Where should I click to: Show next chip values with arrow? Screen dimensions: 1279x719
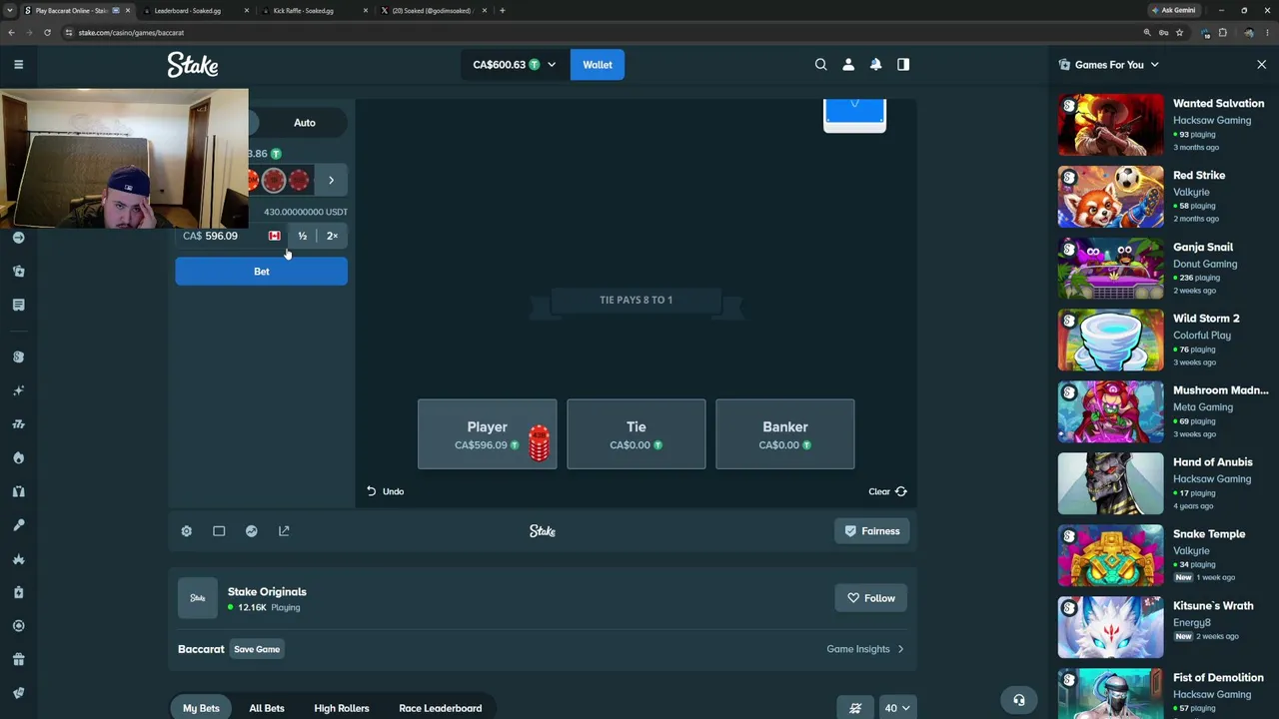332,180
